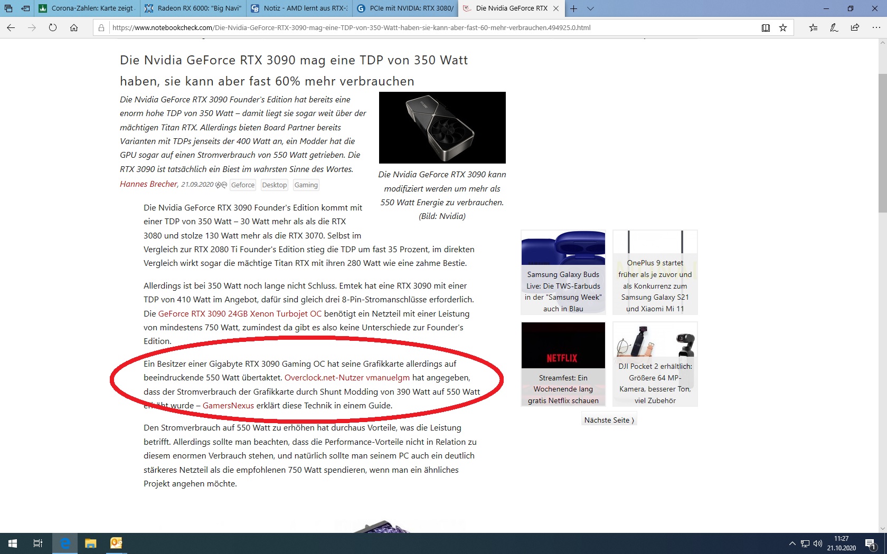Switch to Radeon RX 6000 Big Navi tab
Screen dimensions: 887x554
pyautogui.click(x=193, y=8)
